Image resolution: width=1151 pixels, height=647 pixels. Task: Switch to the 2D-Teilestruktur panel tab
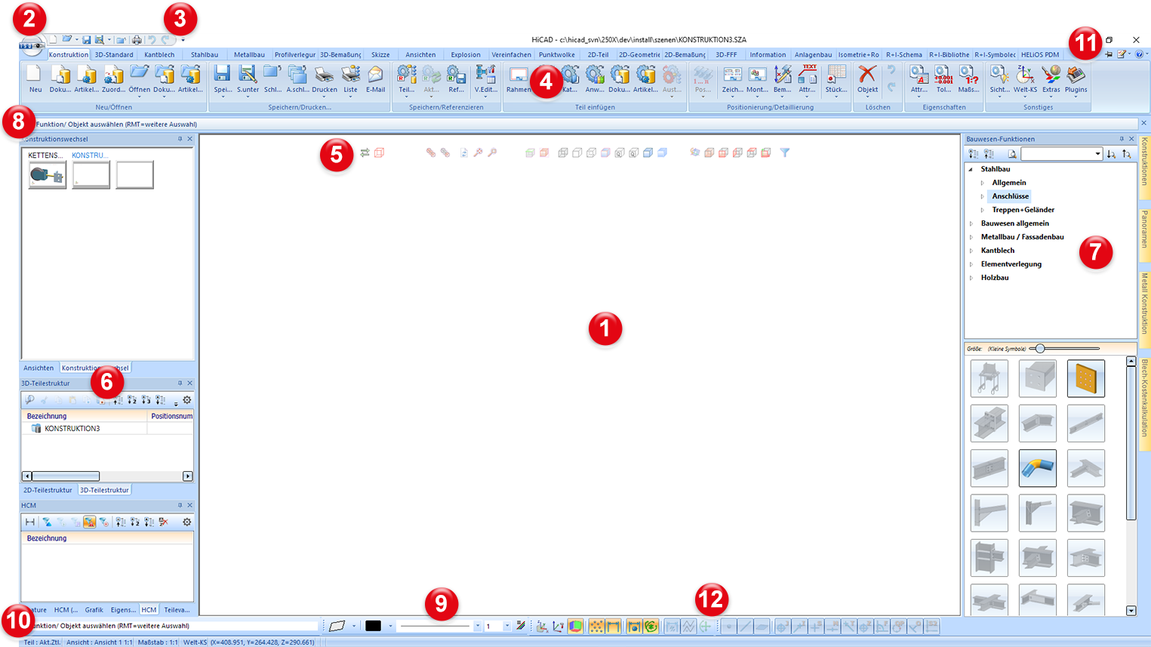[48, 490]
